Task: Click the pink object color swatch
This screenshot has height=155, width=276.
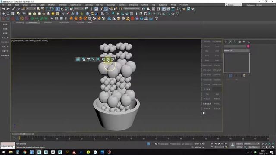Action: pyautogui.click(x=248, y=46)
